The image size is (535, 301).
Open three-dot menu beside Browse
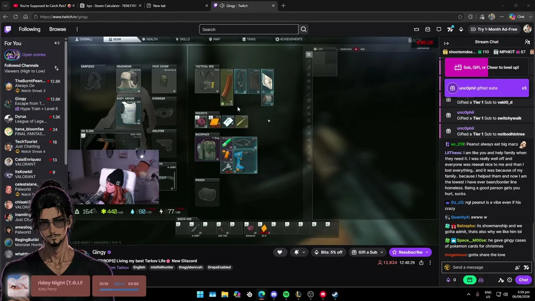point(77,29)
